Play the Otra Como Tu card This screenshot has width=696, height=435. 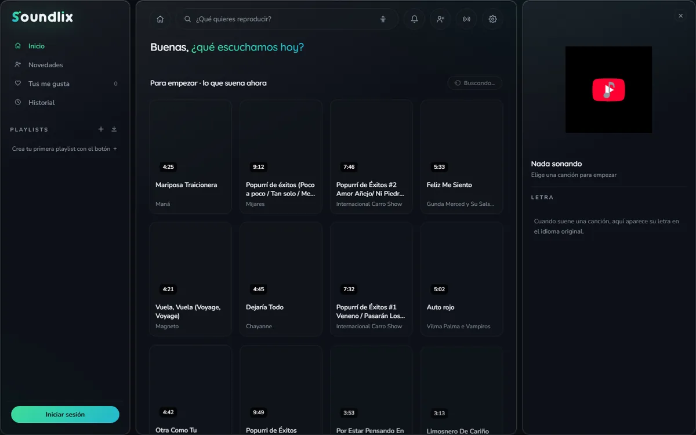tap(190, 390)
